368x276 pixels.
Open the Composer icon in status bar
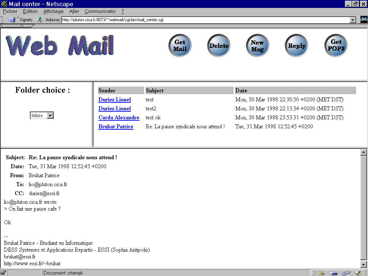[x=358, y=273]
